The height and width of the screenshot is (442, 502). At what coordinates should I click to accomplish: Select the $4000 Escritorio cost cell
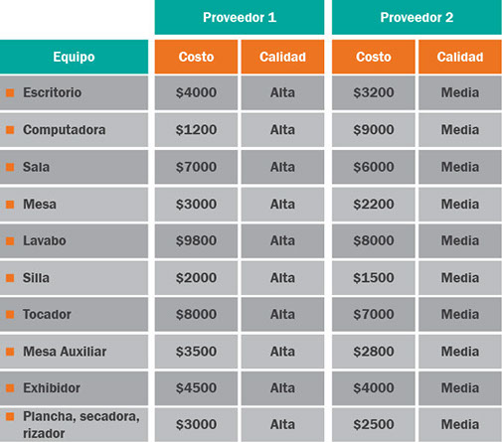(x=196, y=92)
